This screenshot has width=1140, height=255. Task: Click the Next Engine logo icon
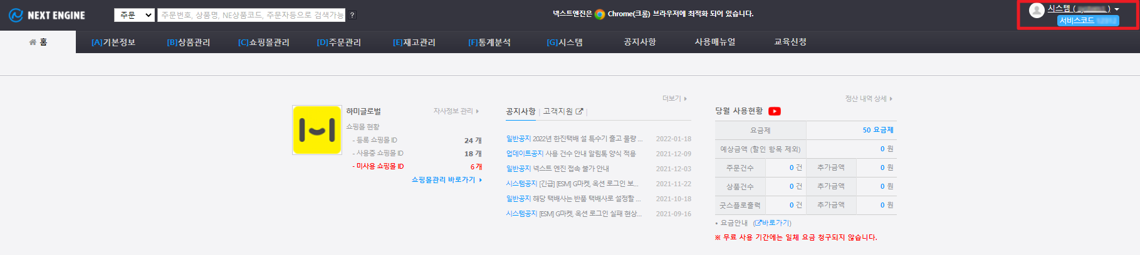tap(16, 15)
